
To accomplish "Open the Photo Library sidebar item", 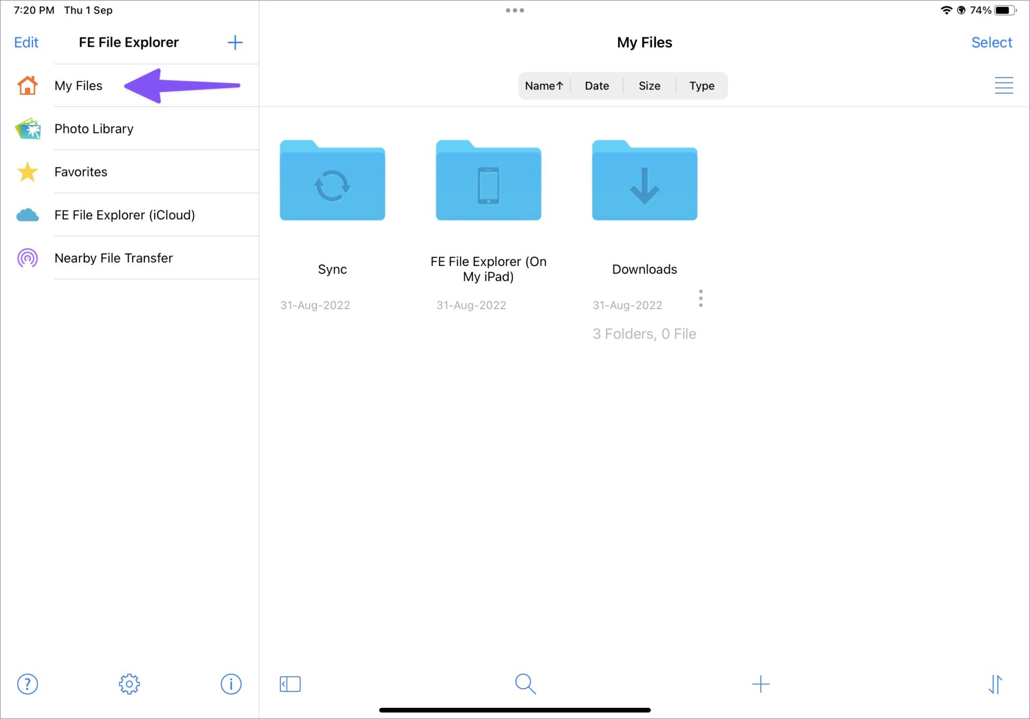I will click(x=94, y=129).
